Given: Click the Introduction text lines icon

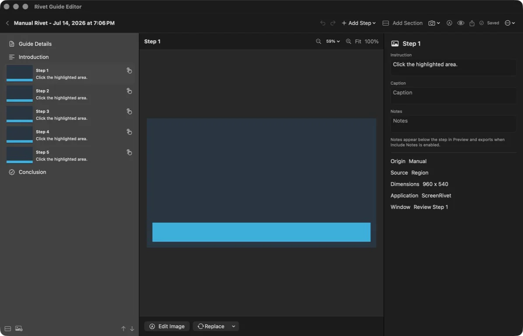Looking at the screenshot, I should coord(12,57).
